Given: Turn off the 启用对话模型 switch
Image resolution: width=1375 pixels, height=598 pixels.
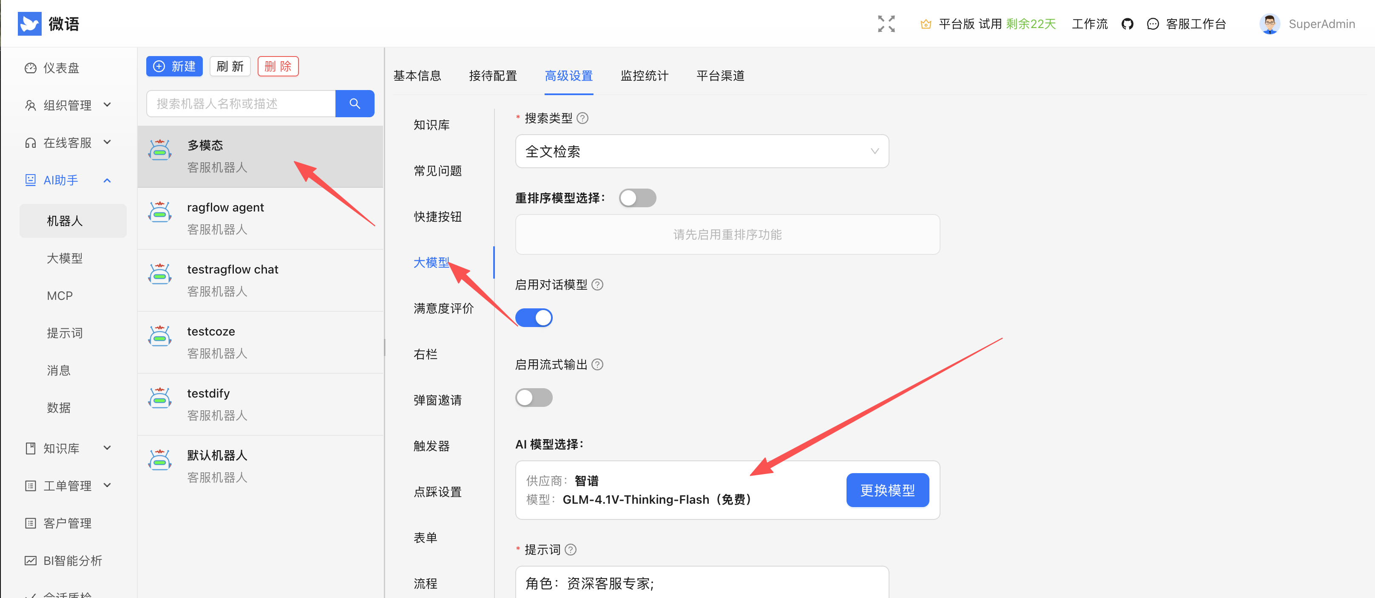Looking at the screenshot, I should click(534, 318).
